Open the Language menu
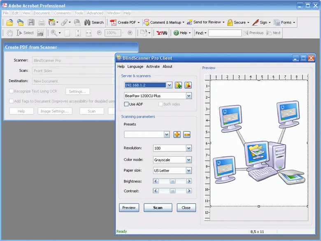321x241 pixels. (135, 67)
